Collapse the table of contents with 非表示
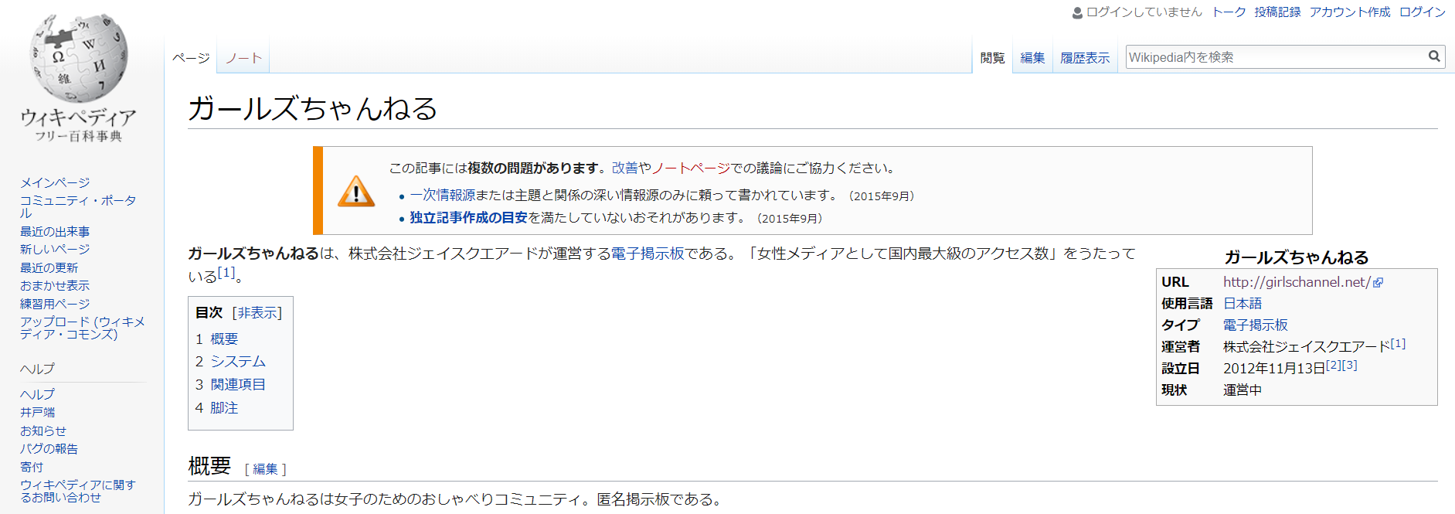The image size is (1455, 514). coord(257,313)
